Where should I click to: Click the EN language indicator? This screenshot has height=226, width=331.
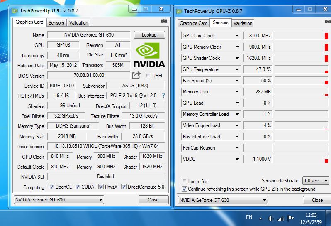coord(249,217)
